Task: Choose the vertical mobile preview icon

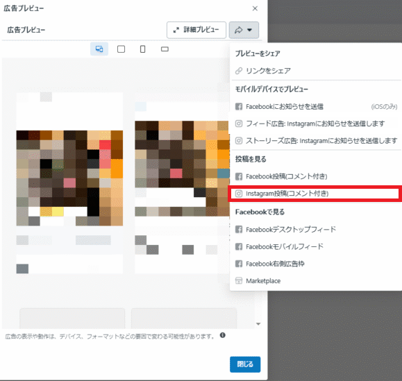Action: tap(143, 49)
